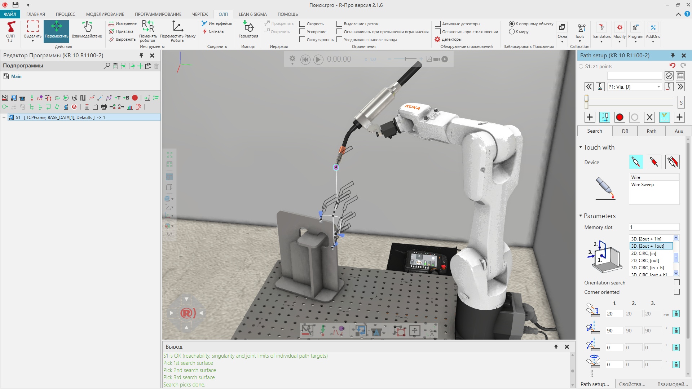
Task: Click the Поменять роботов icon
Action: pyautogui.click(x=148, y=31)
